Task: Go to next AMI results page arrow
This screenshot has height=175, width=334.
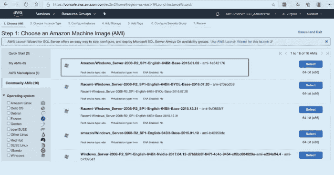Action: [x=322, y=53]
